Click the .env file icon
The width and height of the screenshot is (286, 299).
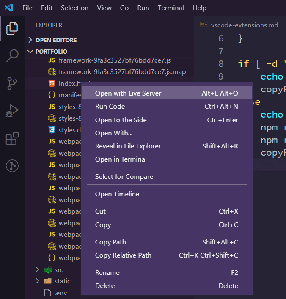[47, 293]
